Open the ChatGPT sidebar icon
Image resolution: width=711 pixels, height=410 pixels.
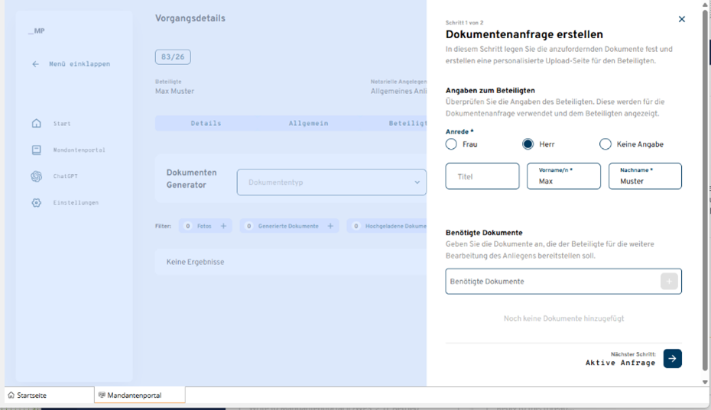coord(36,176)
